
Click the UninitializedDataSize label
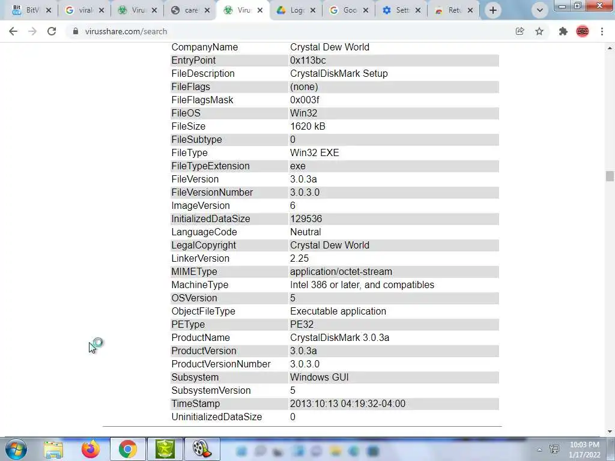click(216, 417)
